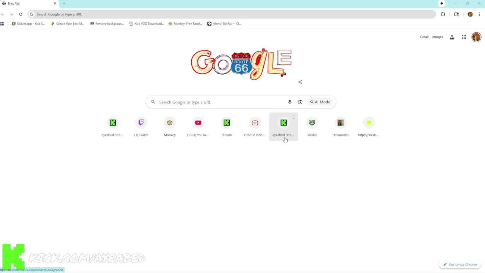Screen dimensions: 485x273
Task: Open the Chrome three-dot main menu
Action: (x=479, y=14)
